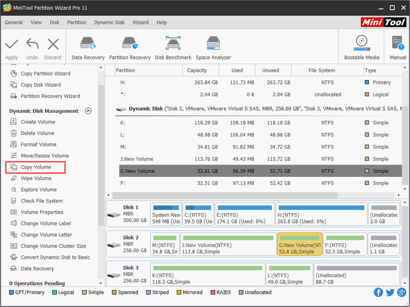Open the Disk menu
Viewport: 410px width, 307px height.
click(54, 22)
